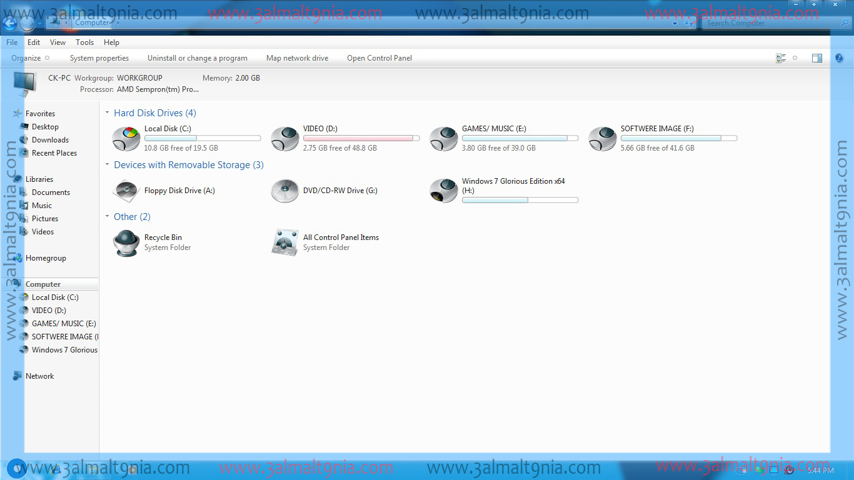Open Recent Places in the sidebar
Image resolution: width=854 pixels, height=480 pixels.
54,153
